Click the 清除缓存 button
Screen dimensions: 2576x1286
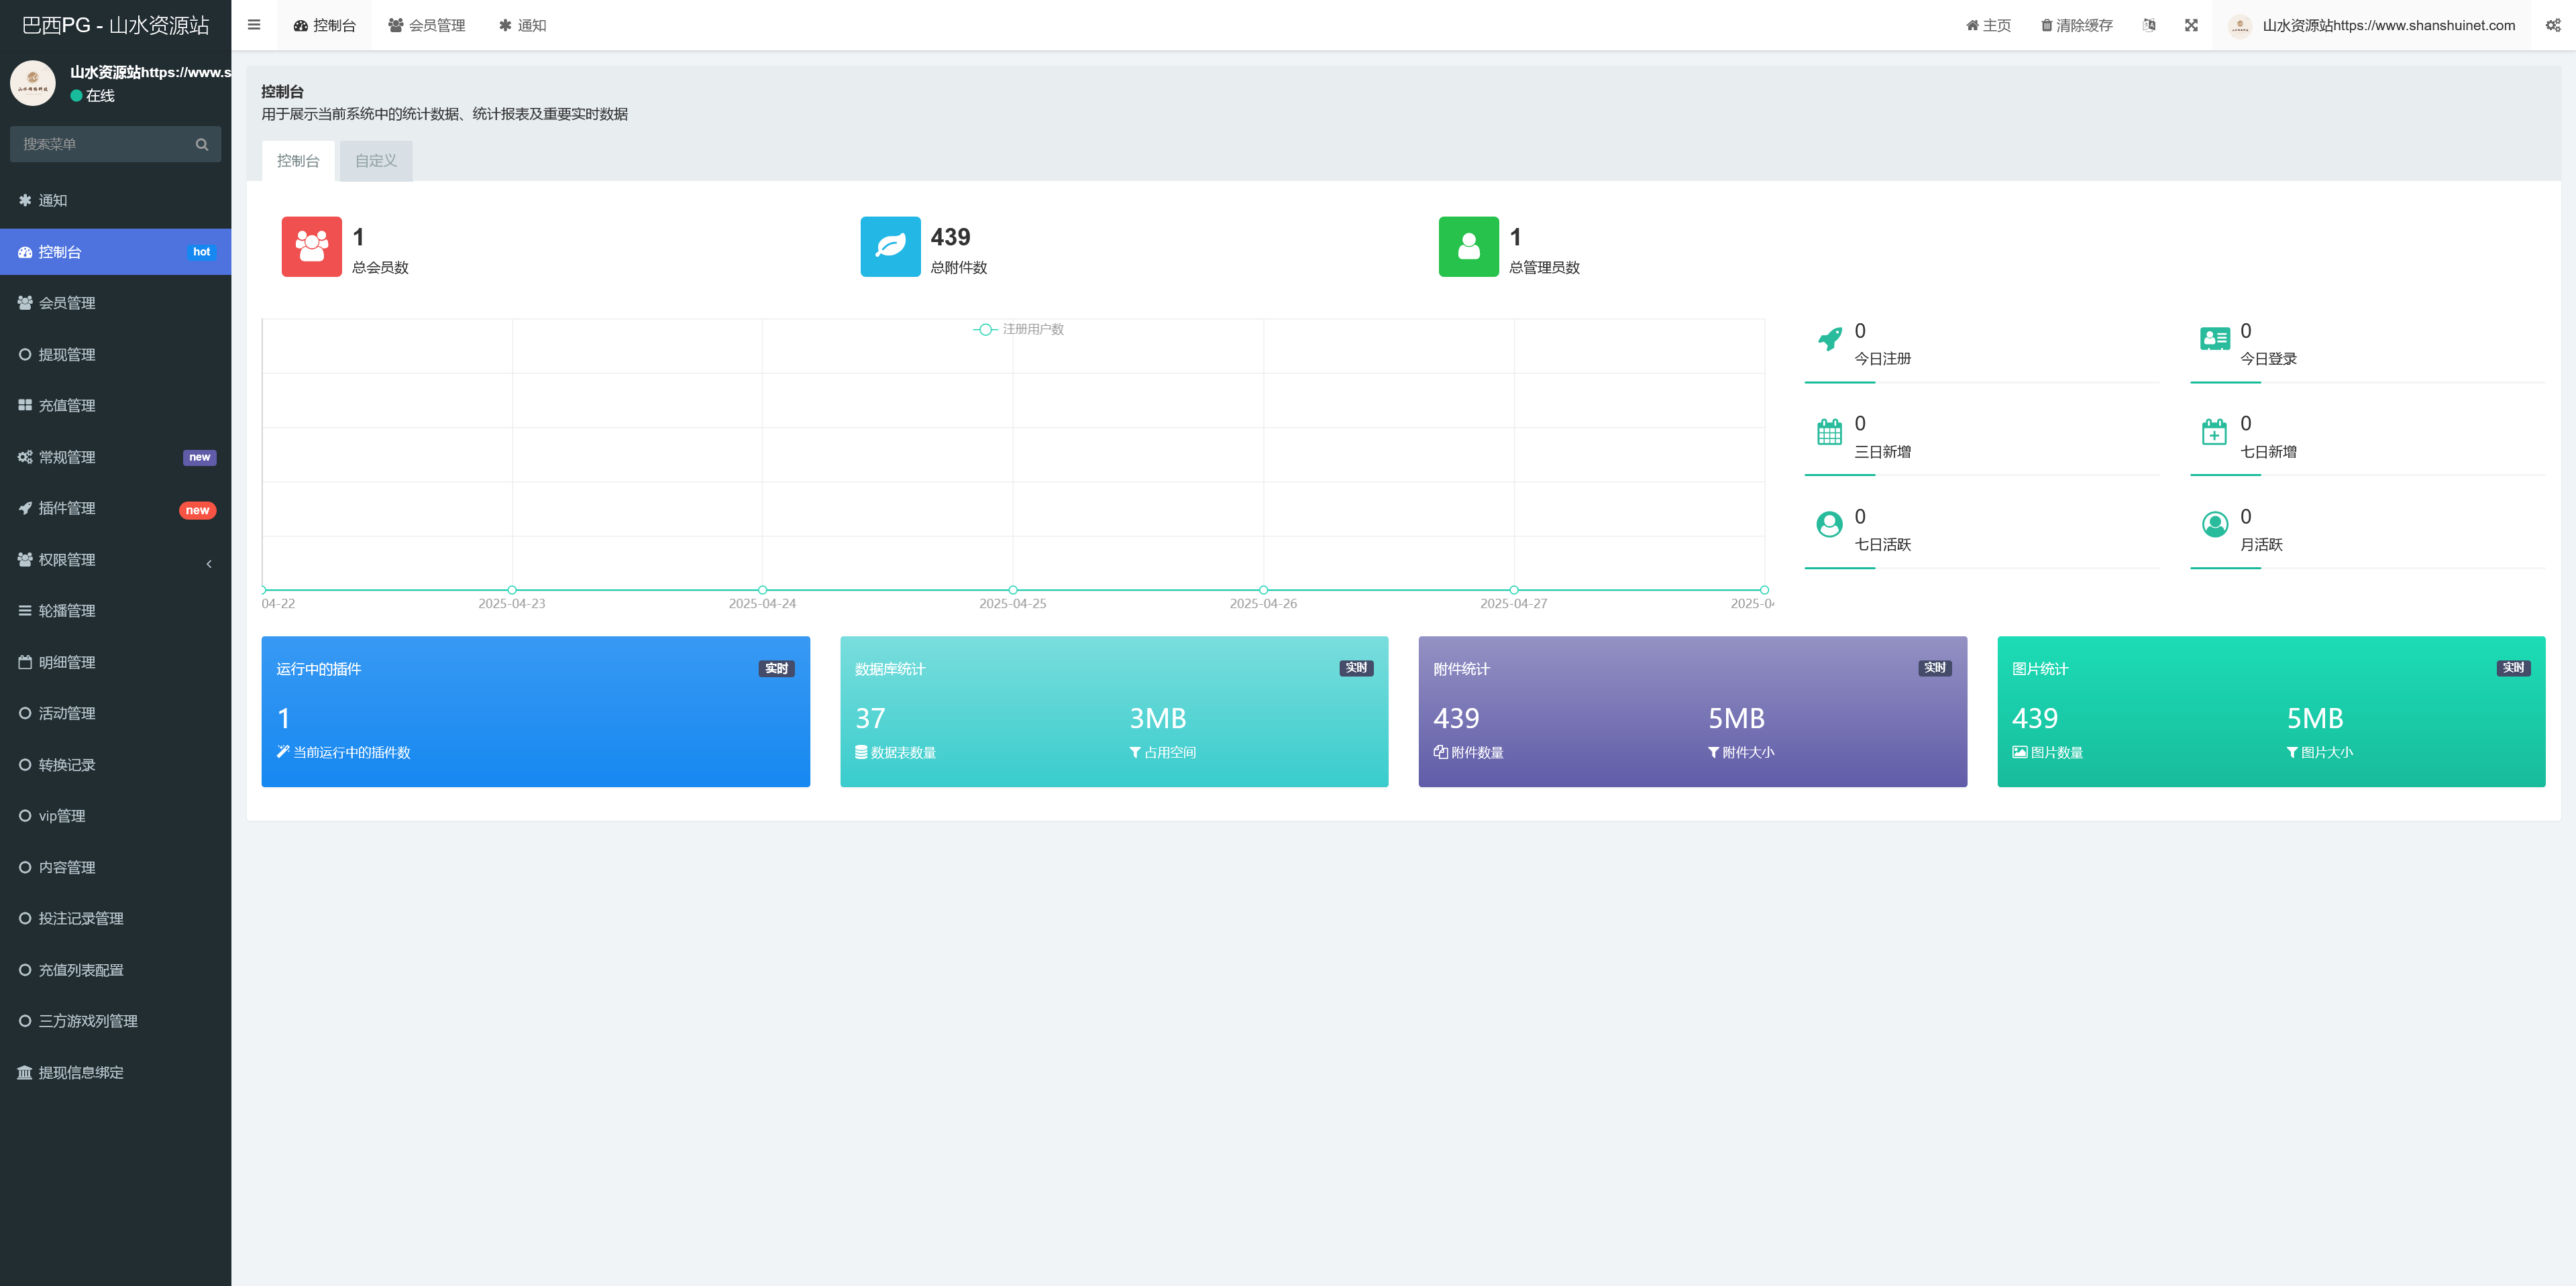[x=2077, y=25]
